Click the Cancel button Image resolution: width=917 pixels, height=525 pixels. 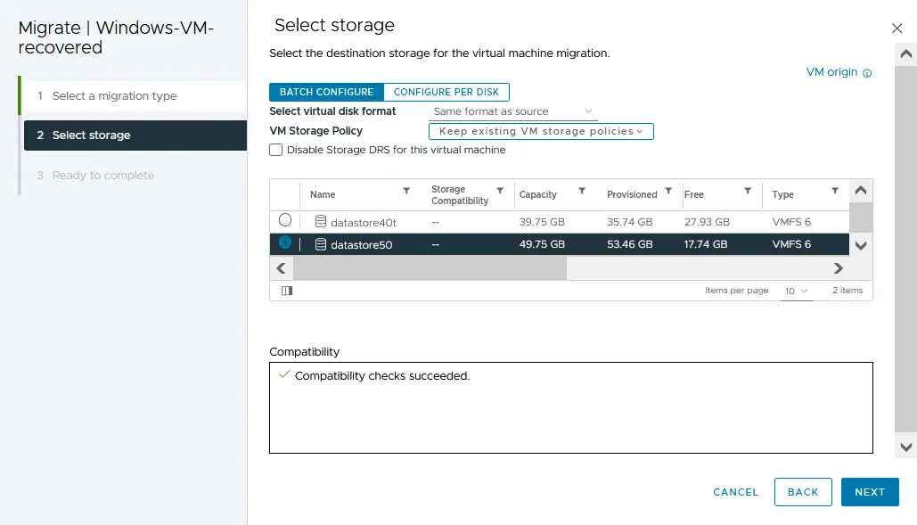(736, 492)
